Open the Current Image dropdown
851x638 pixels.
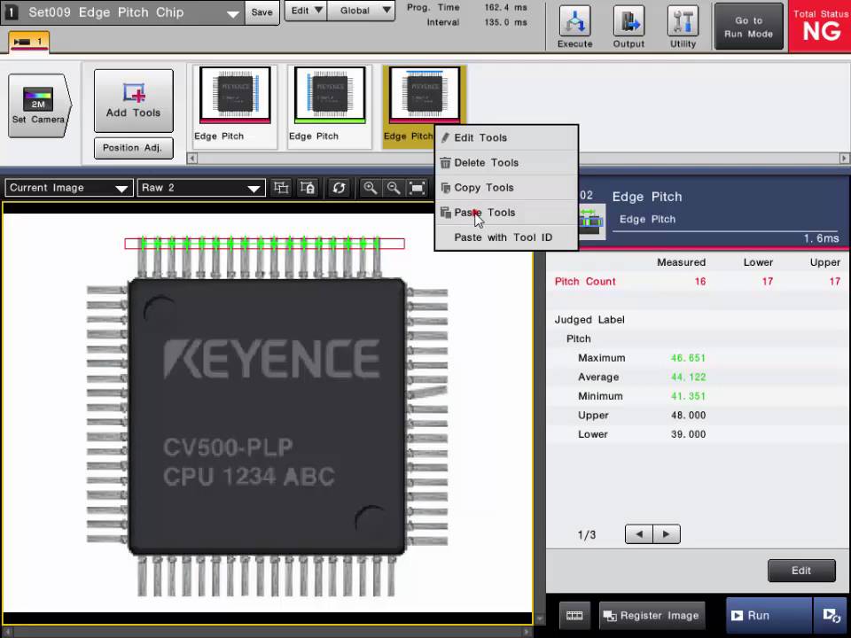pyautogui.click(x=68, y=188)
